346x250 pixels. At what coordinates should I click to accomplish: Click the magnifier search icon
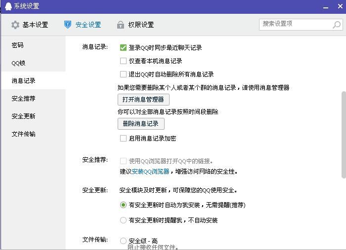(337, 25)
